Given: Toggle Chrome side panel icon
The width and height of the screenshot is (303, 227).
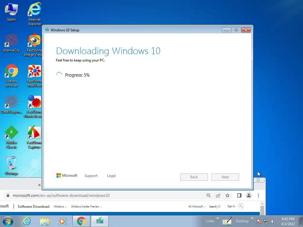Looking at the screenshot, I should pos(239,195).
